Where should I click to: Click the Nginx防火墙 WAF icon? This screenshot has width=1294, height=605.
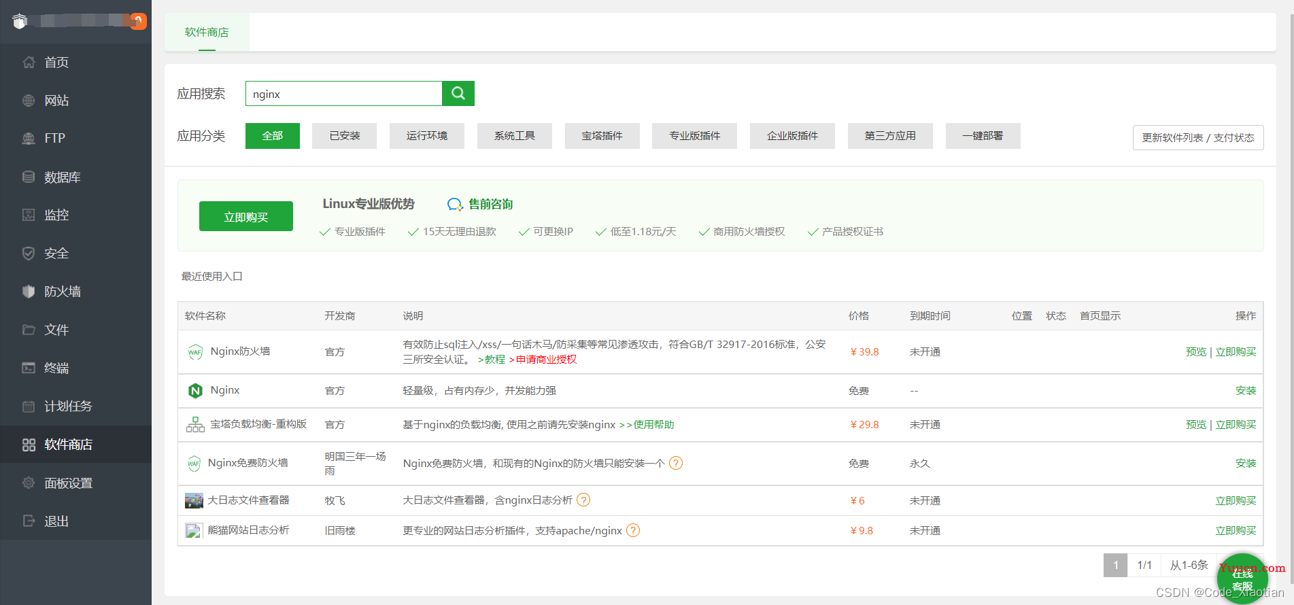click(195, 352)
